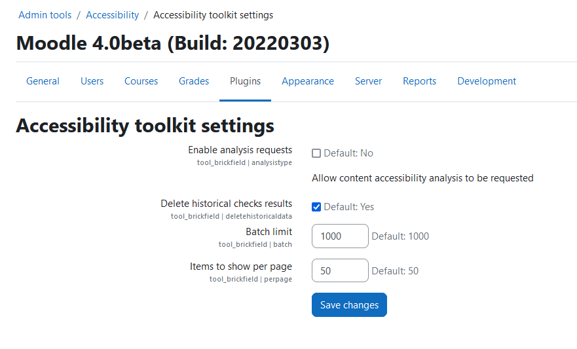577x349 pixels.
Task: Click the Delete historical checks results label
Action: coord(227,204)
